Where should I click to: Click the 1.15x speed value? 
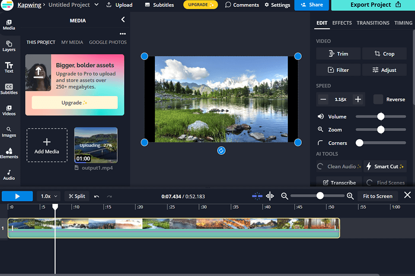pos(340,99)
